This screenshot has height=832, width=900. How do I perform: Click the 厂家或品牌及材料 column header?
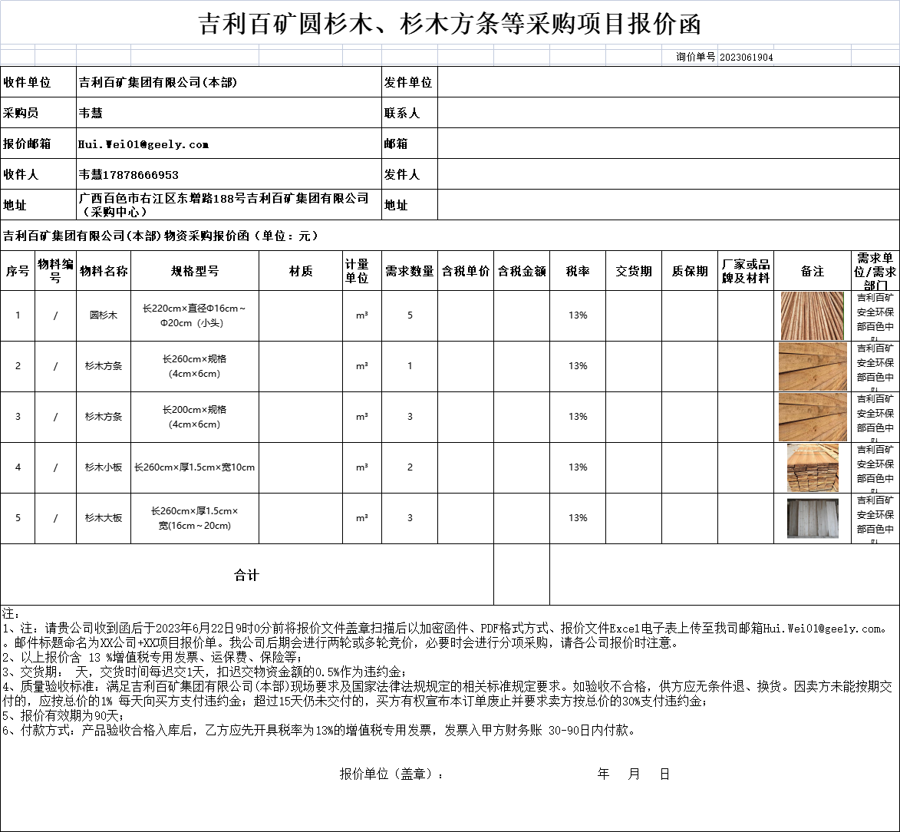click(746, 271)
